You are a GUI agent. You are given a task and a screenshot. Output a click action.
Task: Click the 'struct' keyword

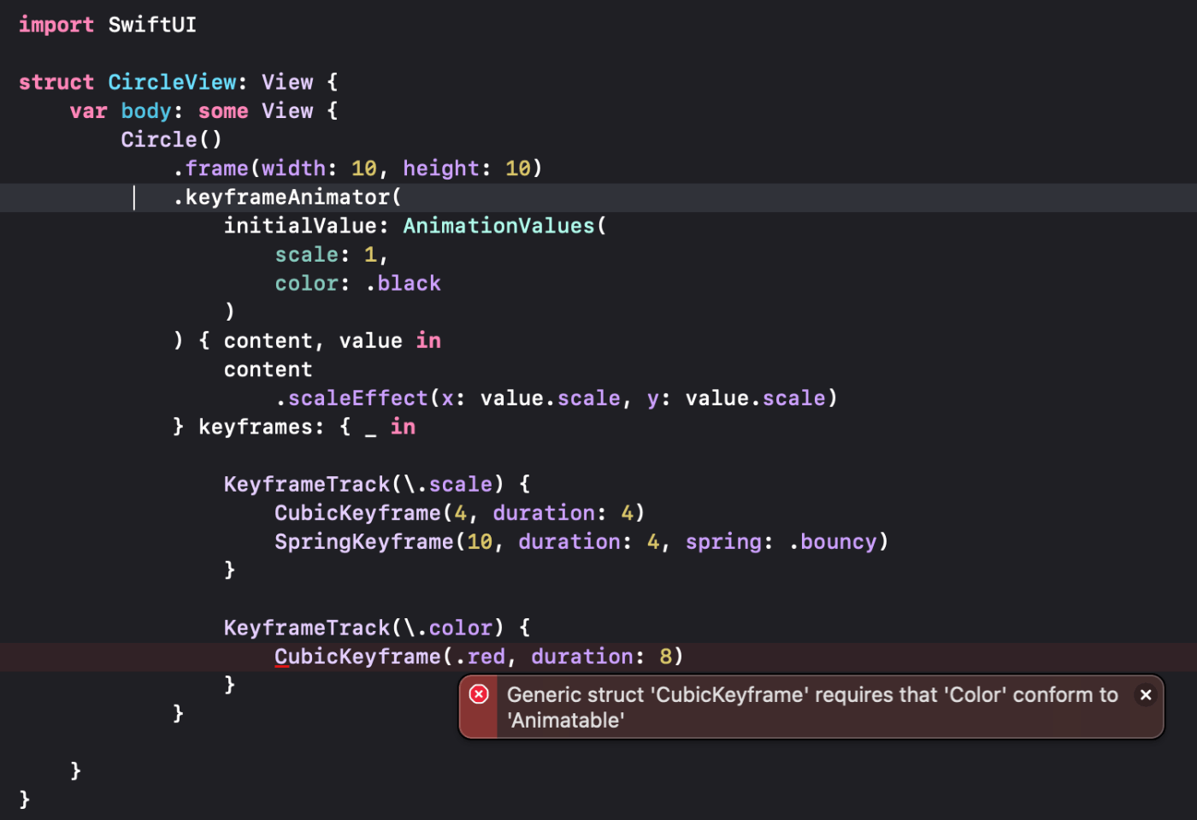[56, 82]
